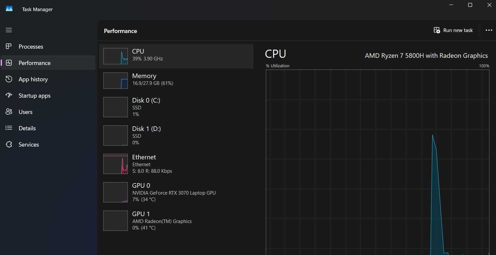Click the '7% (34 °C)' GPU 0 reading
The width and height of the screenshot is (496, 255).
tap(144, 199)
